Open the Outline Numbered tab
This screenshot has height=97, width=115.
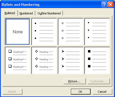coord(49,13)
